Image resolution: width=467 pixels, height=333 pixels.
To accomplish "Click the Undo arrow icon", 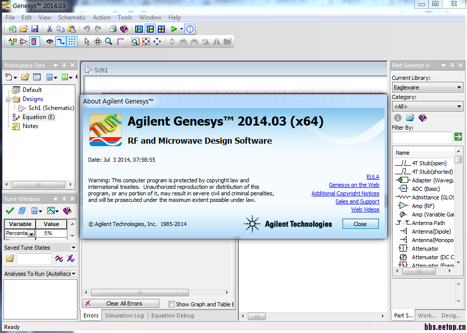I will coord(86,29).
